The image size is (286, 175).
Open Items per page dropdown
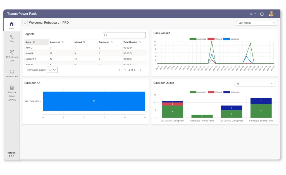tap(52, 70)
